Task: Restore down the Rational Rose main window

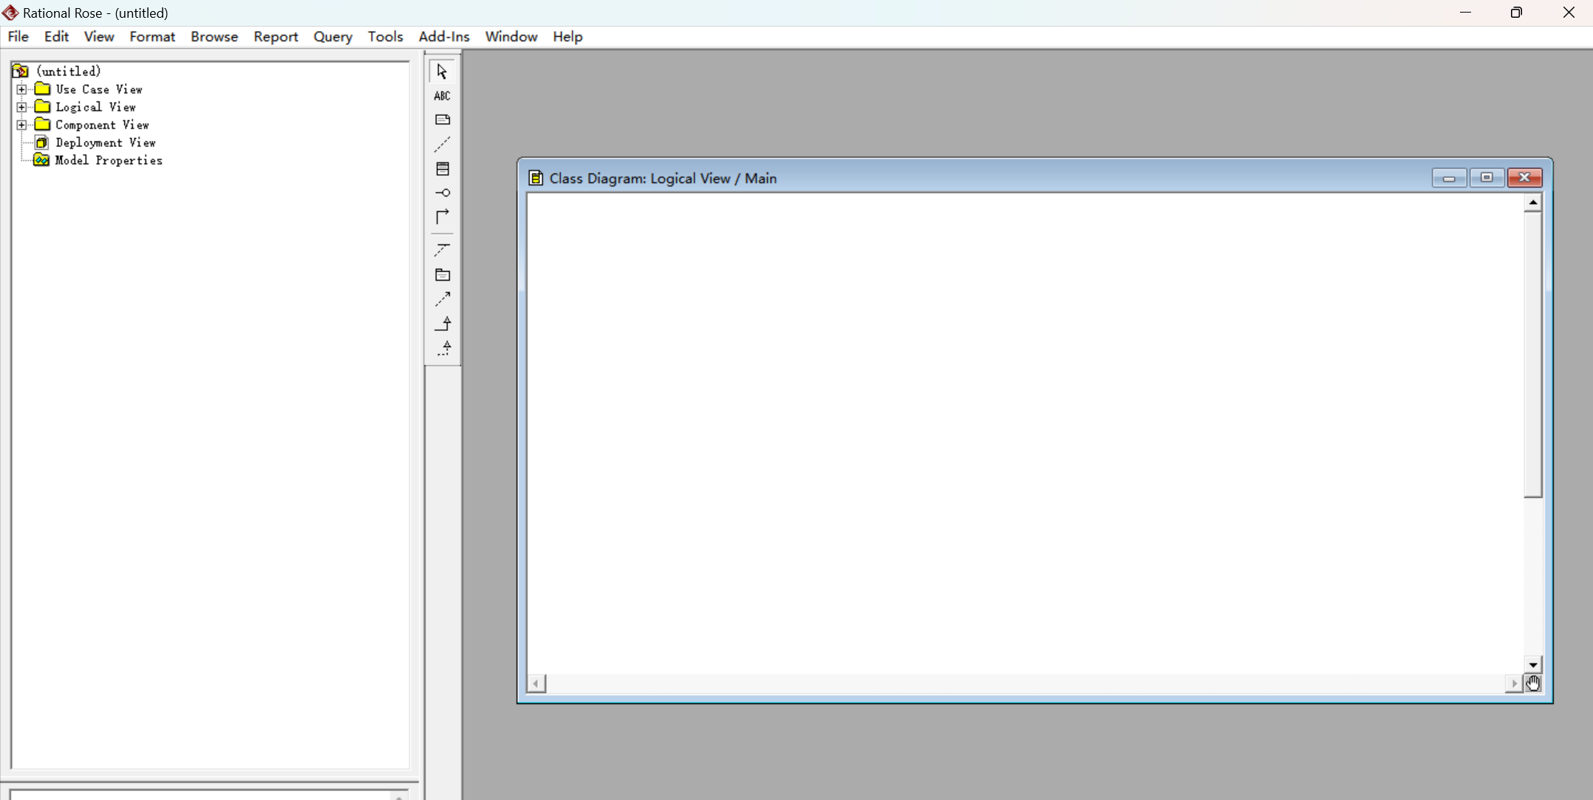Action: tap(1516, 13)
